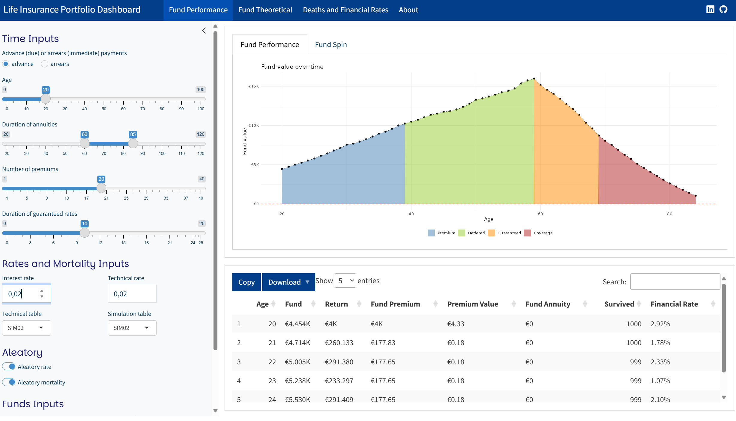This screenshot has height=421, width=736.
Task: Select the arrears payment option
Action: click(45, 64)
